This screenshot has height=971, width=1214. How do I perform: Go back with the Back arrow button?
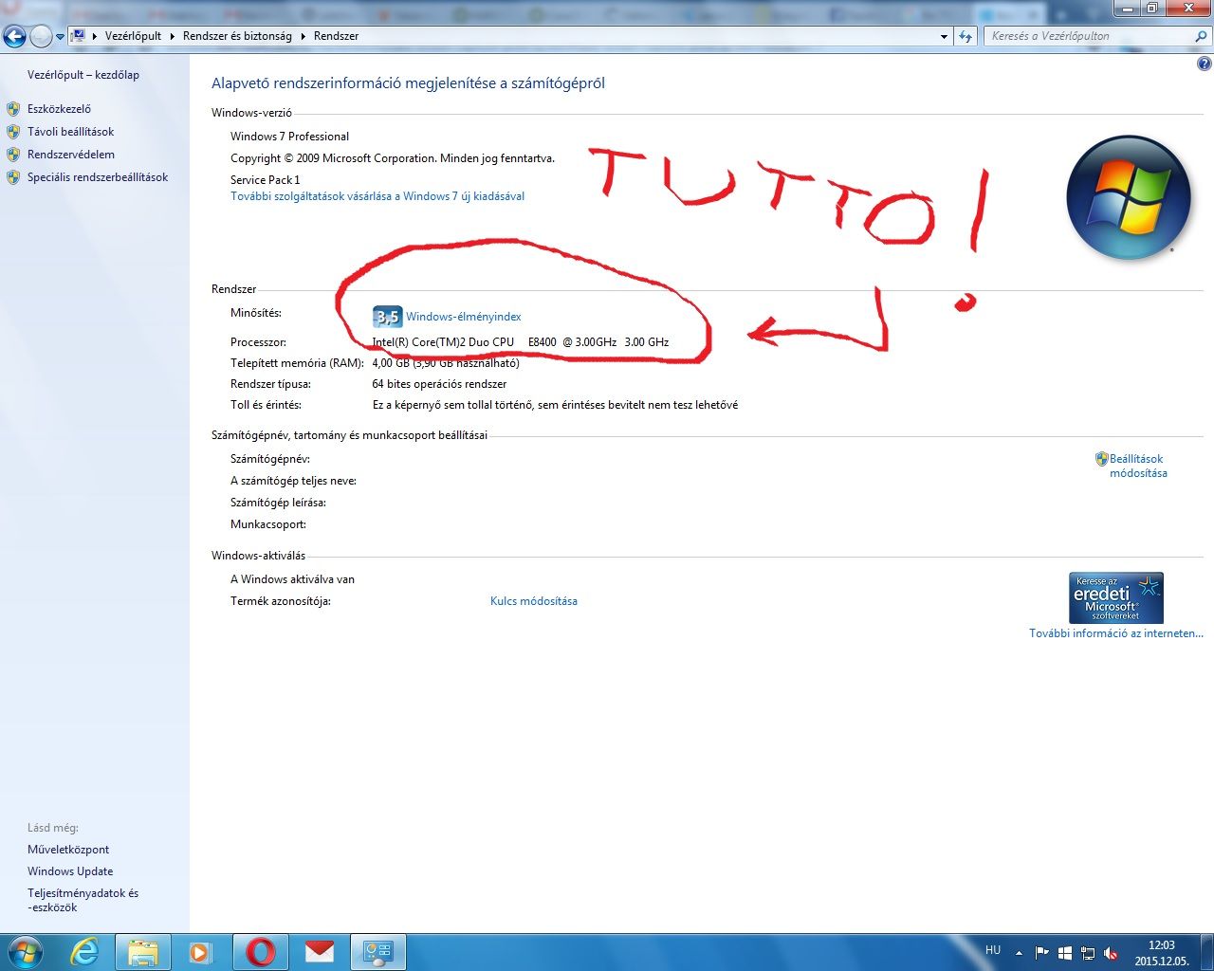point(14,36)
